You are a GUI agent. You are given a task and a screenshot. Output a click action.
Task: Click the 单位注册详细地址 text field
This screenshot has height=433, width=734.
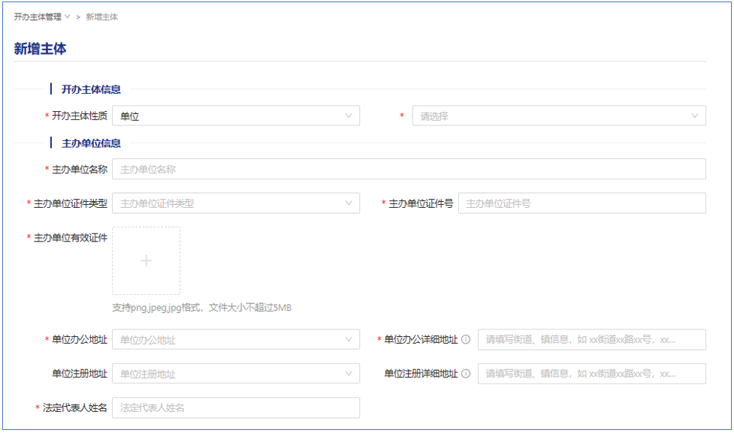pos(591,374)
